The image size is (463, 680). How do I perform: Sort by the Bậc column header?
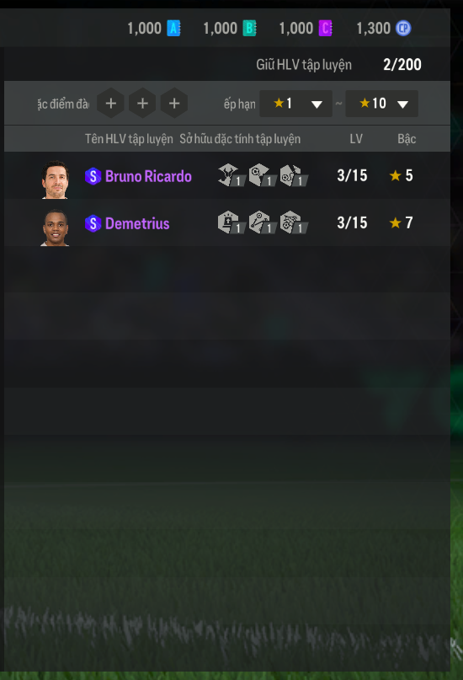[x=407, y=139]
